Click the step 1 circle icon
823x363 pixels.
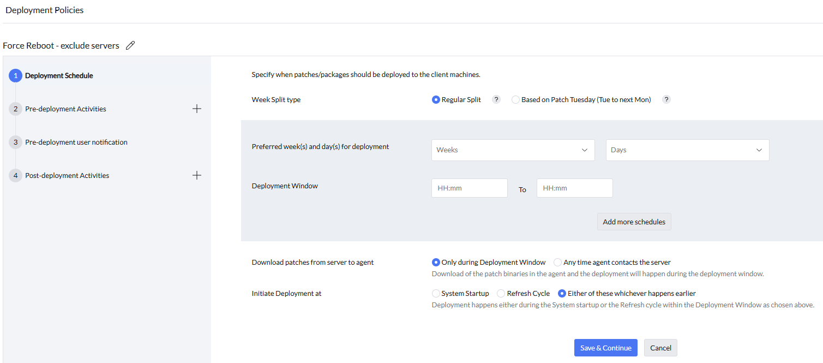[15, 76]
